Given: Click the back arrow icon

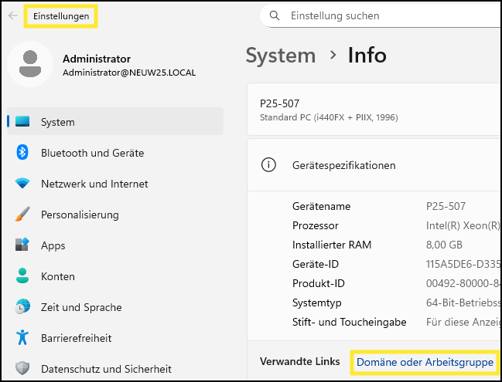Looking at the screenshot, I should pos(13,15).
